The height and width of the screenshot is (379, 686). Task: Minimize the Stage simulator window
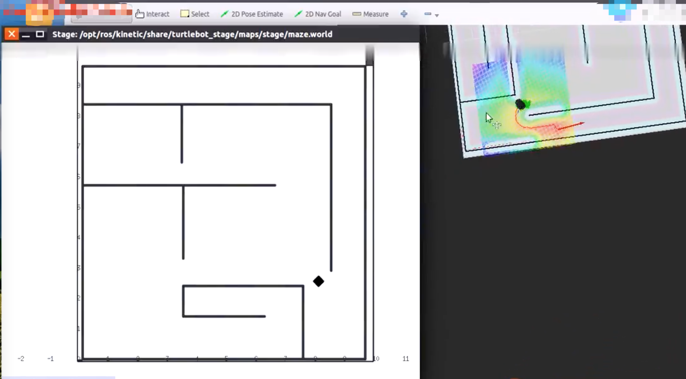tap(26, 34)
